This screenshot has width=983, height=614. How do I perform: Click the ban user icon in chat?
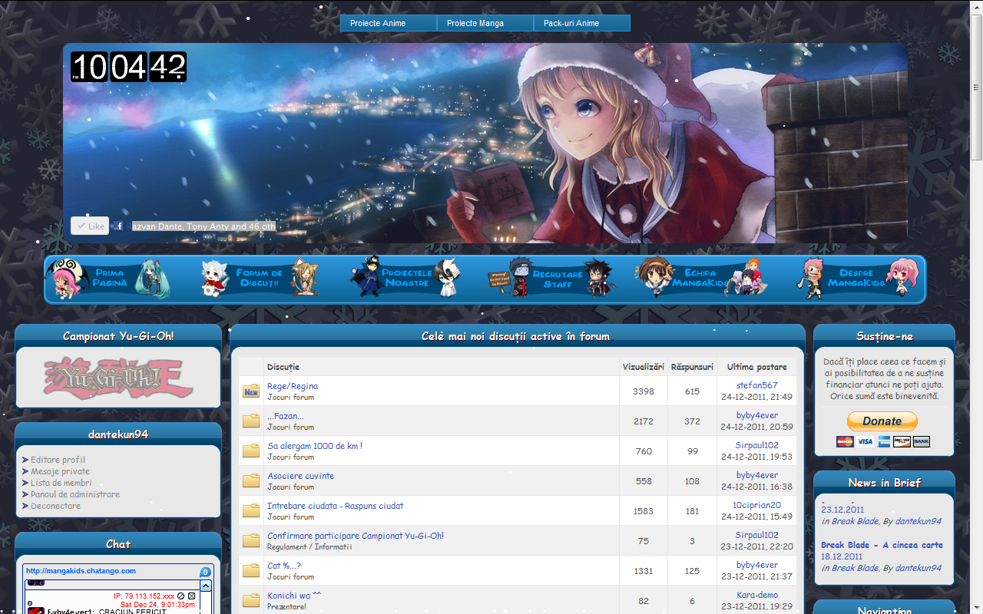tap(180, 596)
